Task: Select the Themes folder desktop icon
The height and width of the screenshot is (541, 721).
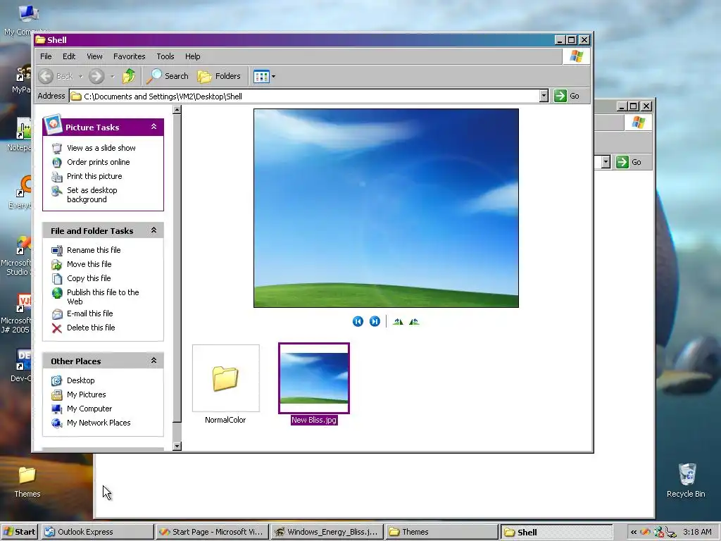Action: (x=27, y=482)
